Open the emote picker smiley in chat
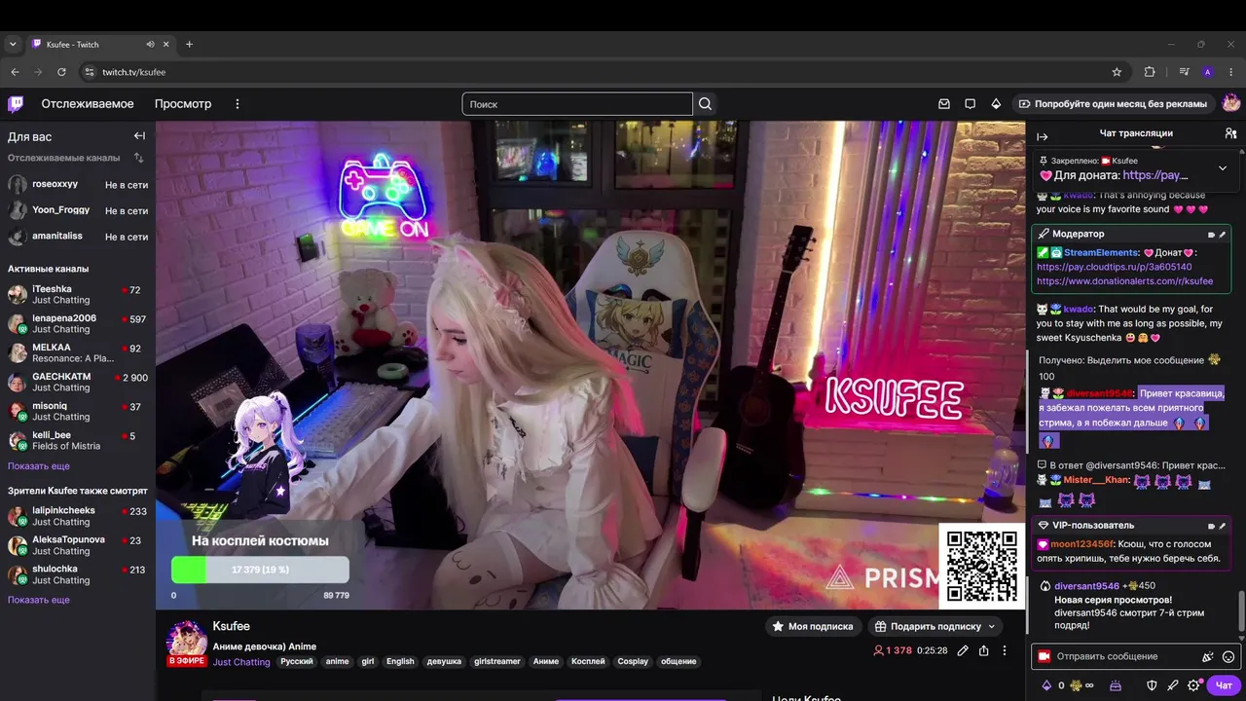Image resolution: width=1246 pixels, height=701 pixels. click(1228, 657)
